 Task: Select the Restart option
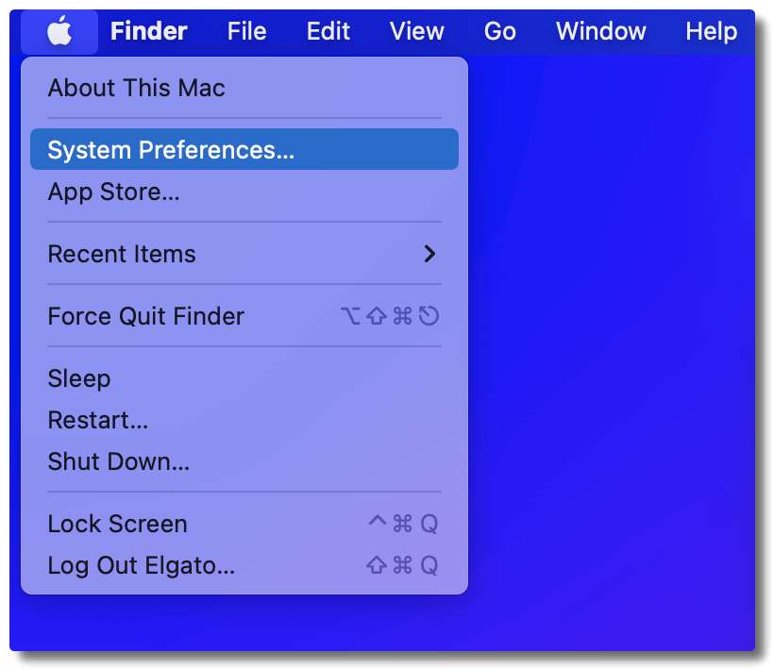pyautogui.click(x=97, y=420)
